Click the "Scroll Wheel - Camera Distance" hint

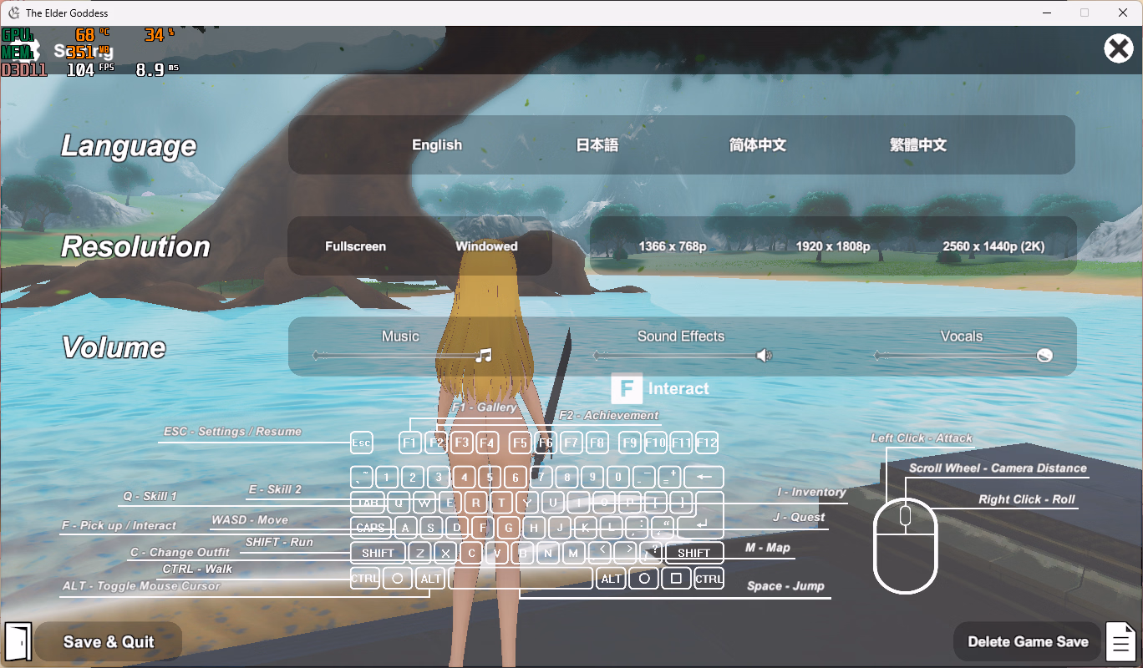pos(998,468)
